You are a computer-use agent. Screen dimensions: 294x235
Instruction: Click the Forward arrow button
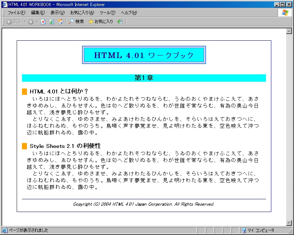click(x=30, y=22)
